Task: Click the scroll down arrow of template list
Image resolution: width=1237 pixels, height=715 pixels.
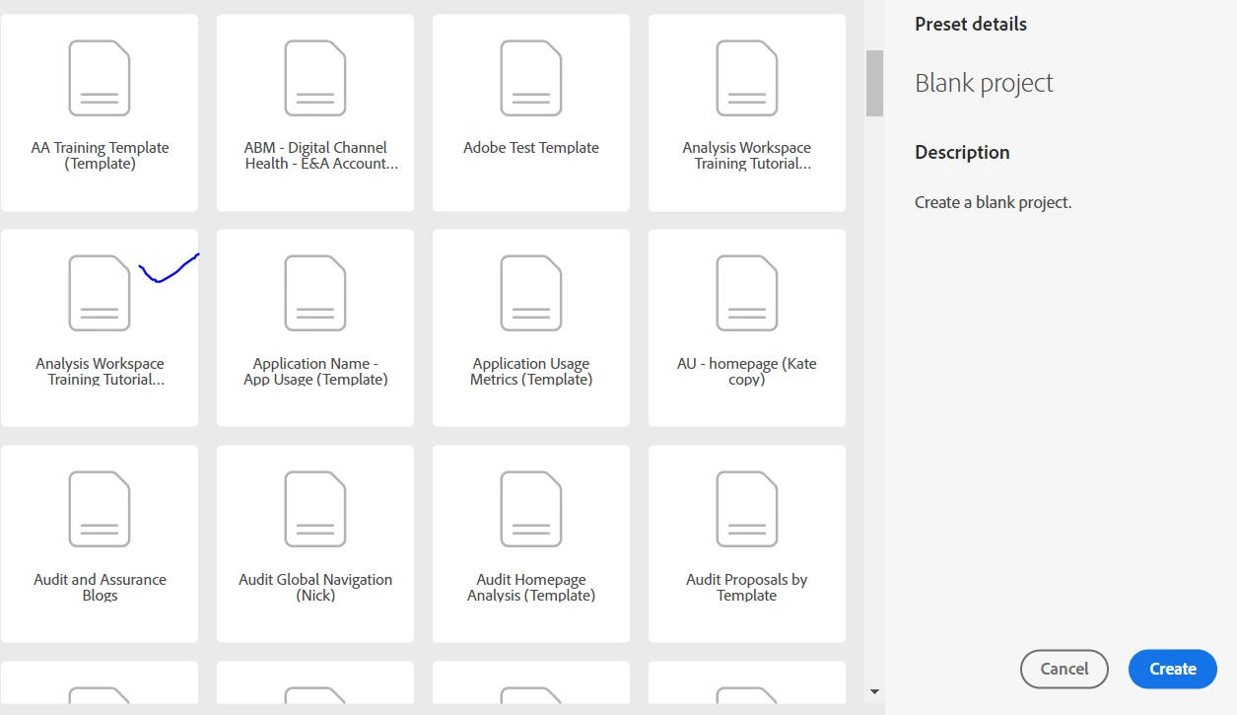Action: click(874, 692)
